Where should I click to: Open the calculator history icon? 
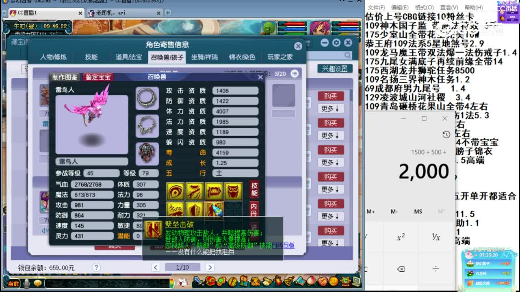coord(446,135)
